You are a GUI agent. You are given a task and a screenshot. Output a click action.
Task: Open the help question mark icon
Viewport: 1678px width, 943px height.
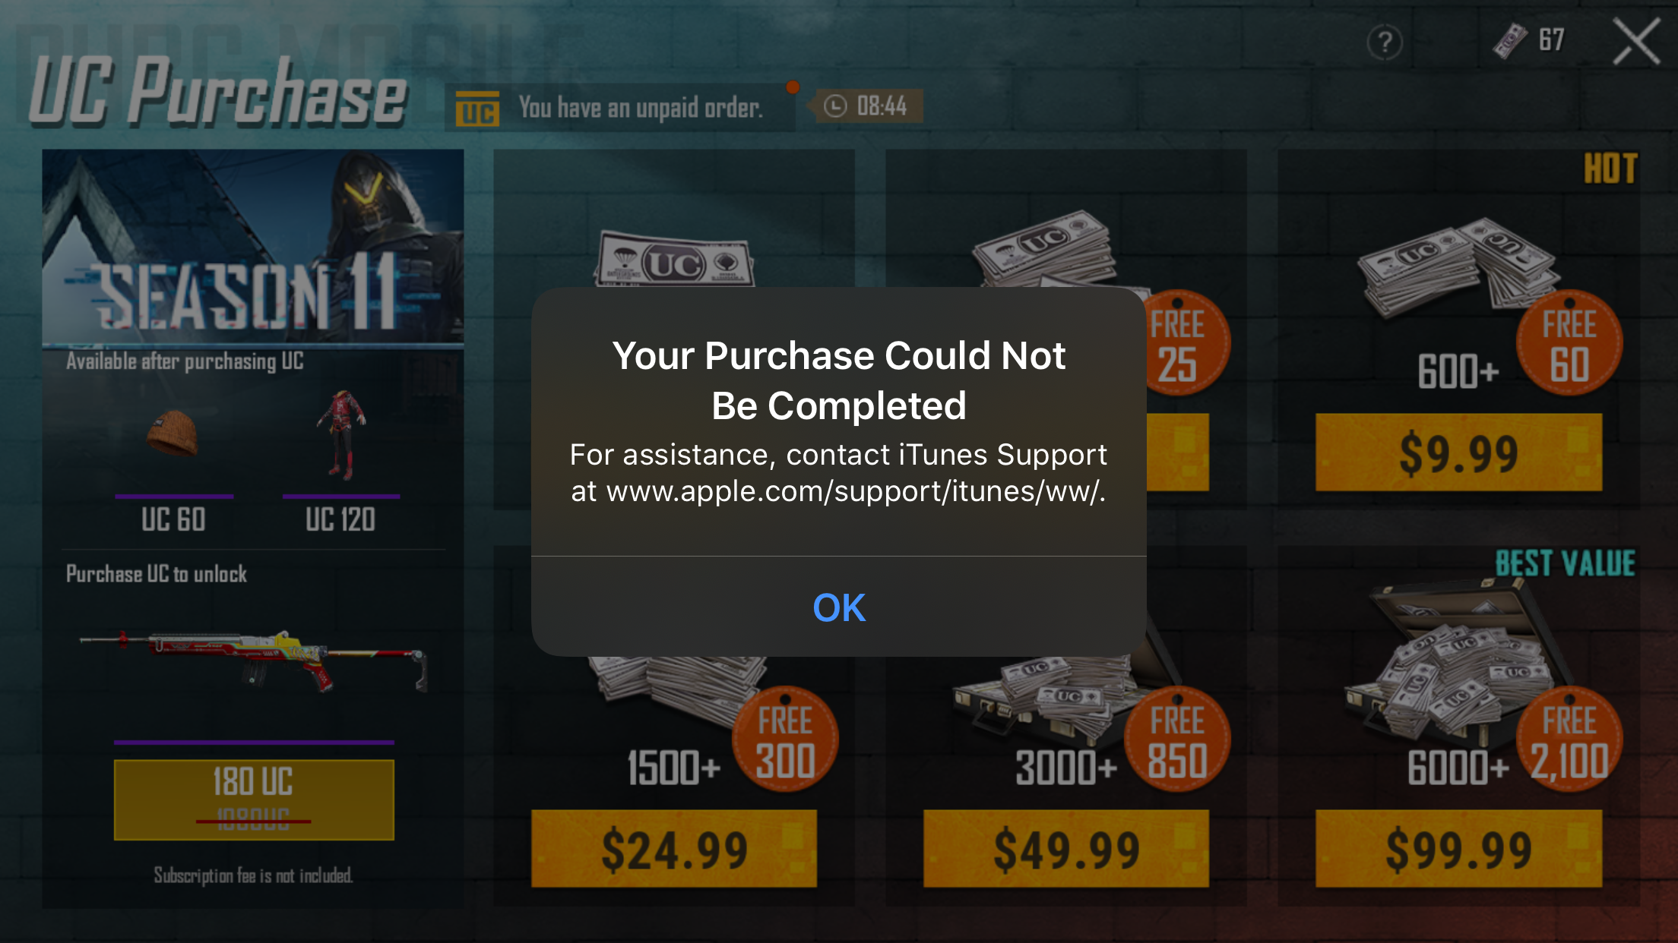click(1385, 43)
